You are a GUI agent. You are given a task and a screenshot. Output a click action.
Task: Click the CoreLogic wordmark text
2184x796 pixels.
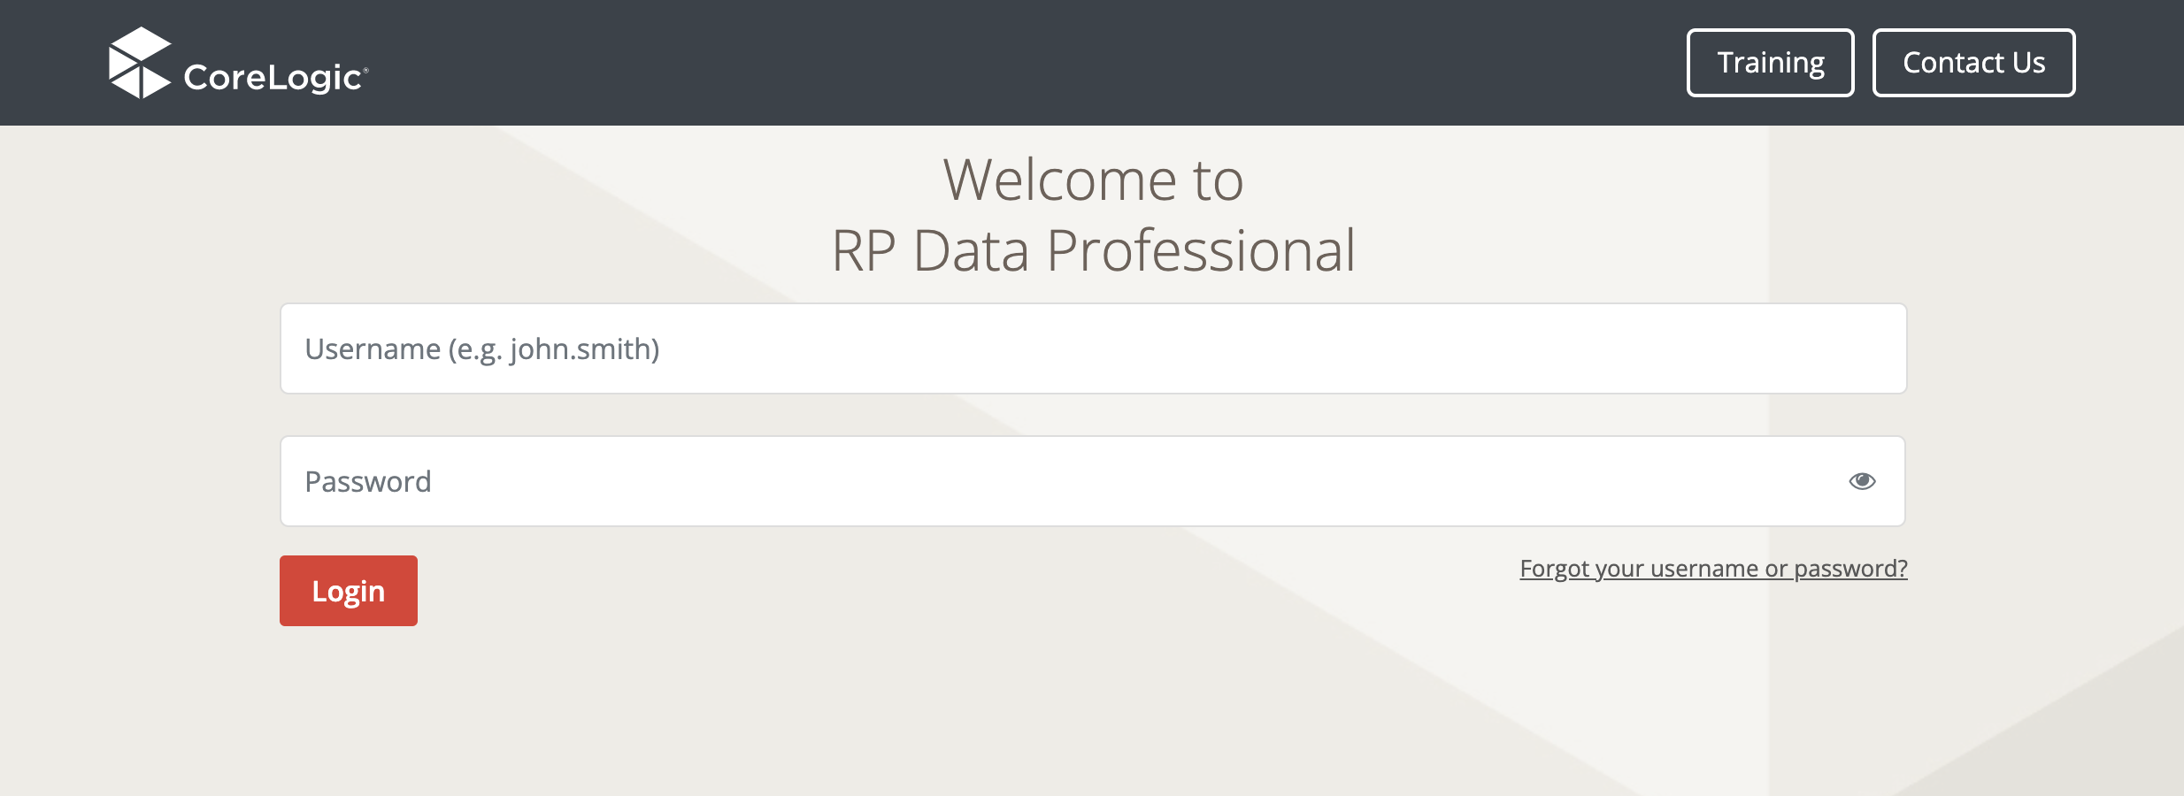273,78
